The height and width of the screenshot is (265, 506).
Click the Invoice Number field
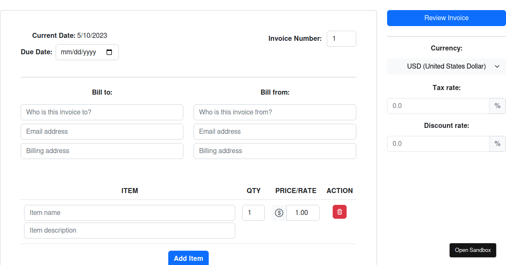[x=342, y=38]
